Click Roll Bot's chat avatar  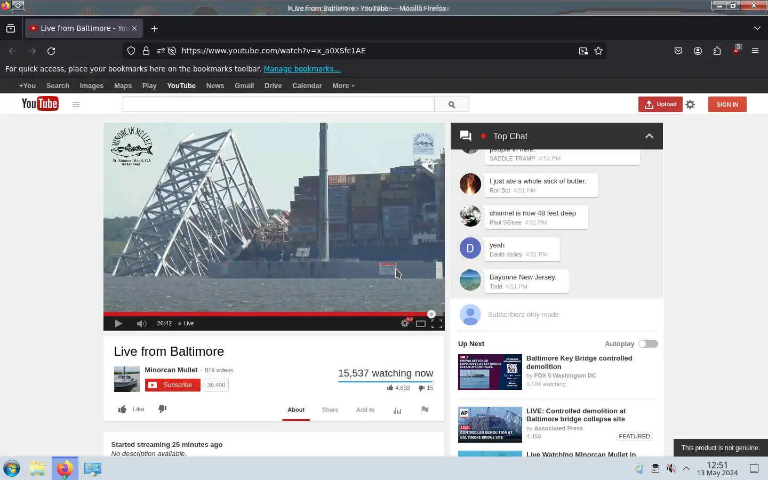[x=470, y=184]
